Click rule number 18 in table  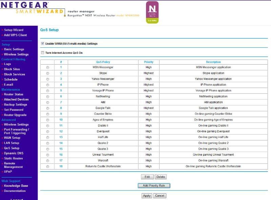point(61,166)
